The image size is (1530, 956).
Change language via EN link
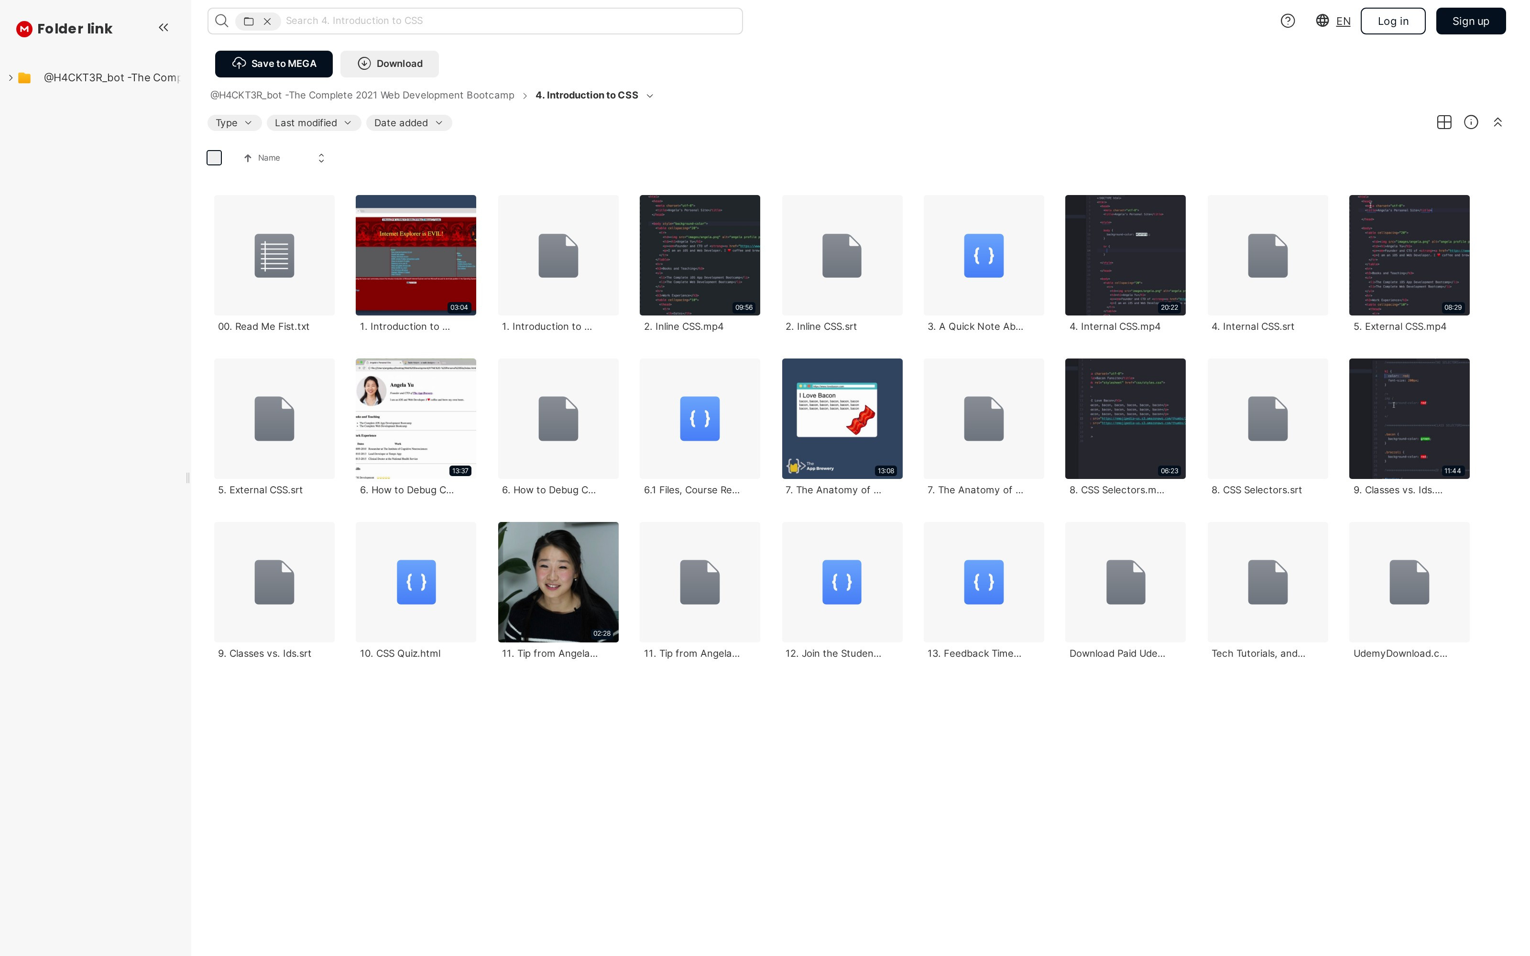pos(1343,21)
